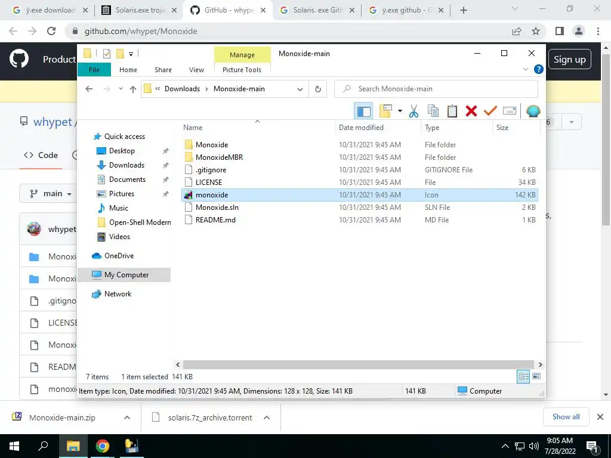The image size is (611, 458).
Task: Click the email envelope toolbar icon
Action: [510, 112]
